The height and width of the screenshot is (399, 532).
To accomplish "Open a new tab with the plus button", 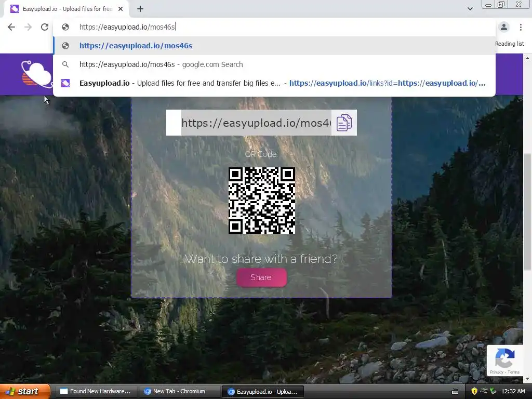I will pos(140,9).
